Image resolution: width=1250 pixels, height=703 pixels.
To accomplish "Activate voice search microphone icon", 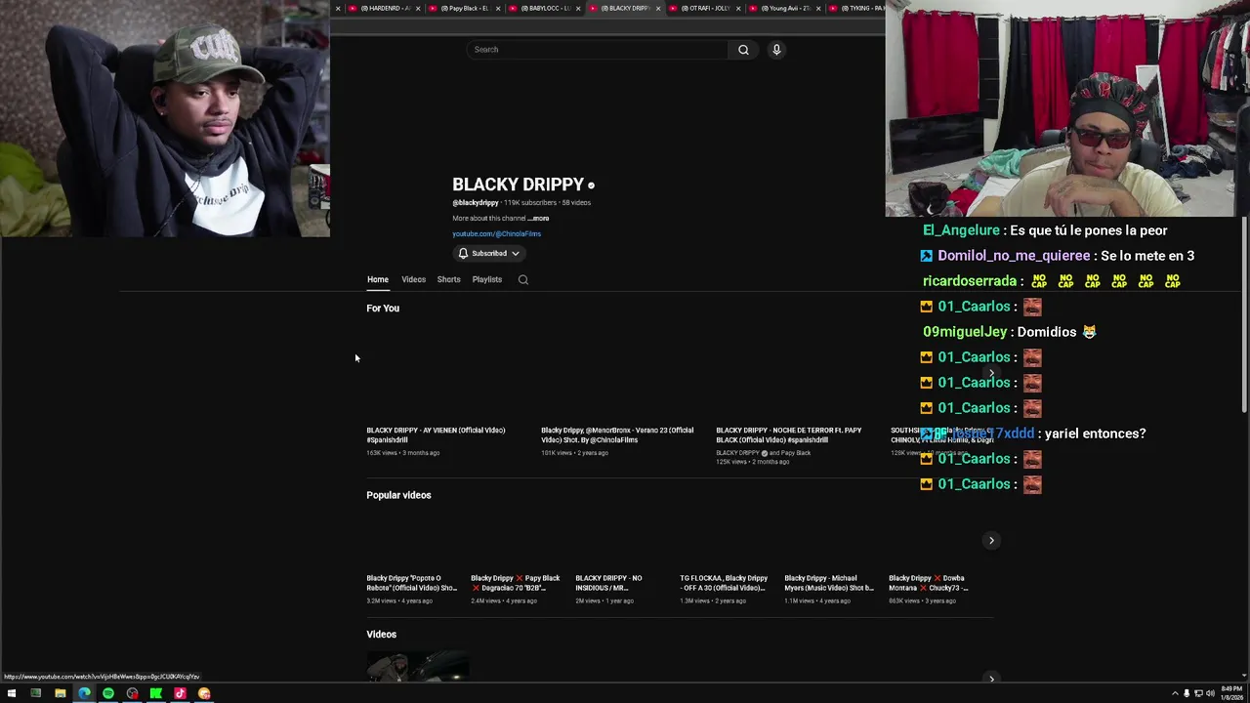I will [x=776, y=50].
